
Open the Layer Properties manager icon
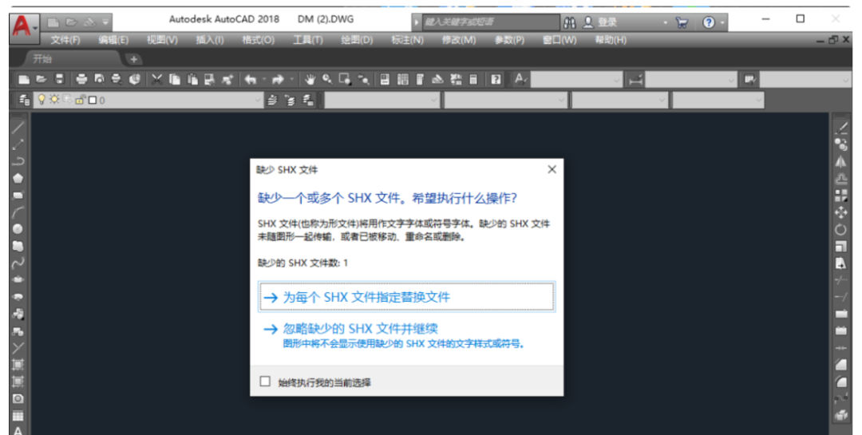coord(24,100)
